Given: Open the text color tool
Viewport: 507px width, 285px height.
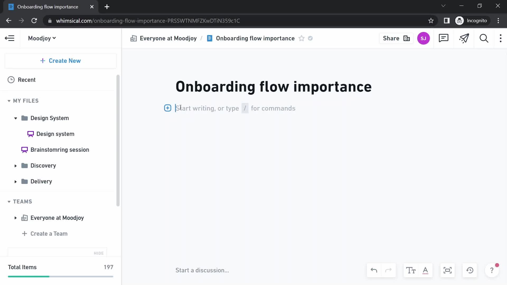Looking at the screenshot, I should click(425, 270).
